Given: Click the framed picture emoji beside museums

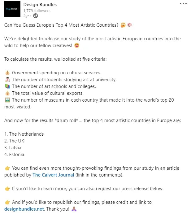Looking at the screenshot, I should [x=7, y=100].
